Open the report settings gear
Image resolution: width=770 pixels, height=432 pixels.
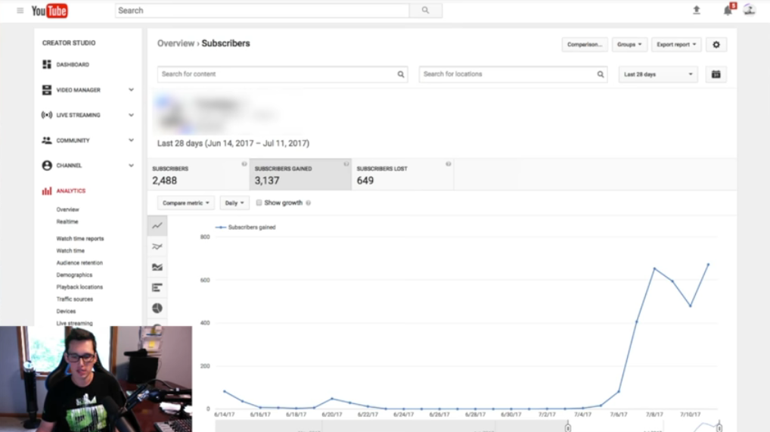(x=716, y=45)
